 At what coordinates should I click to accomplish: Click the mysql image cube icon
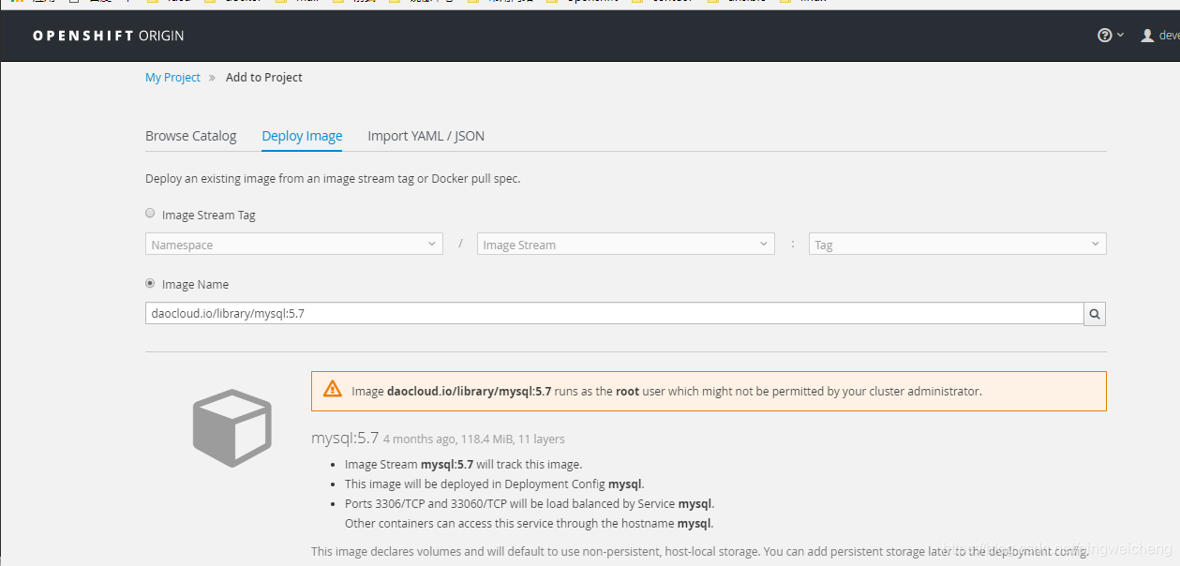[232, 428]
